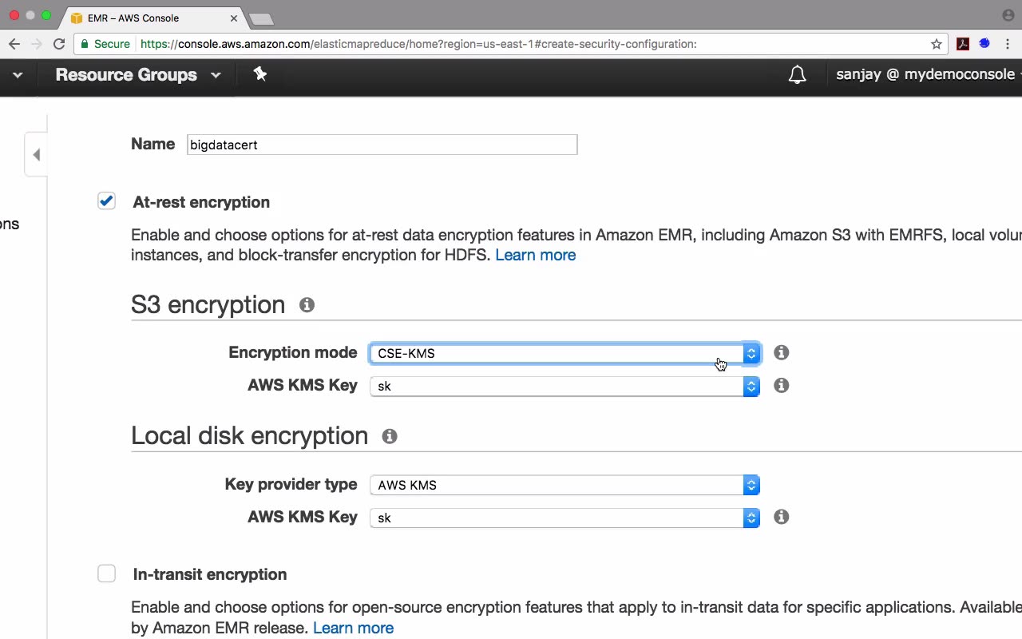Screen dimensions: 1022x639
Task: Click Learn more link under In-transit encryption
Action: [x=353, y=628]
